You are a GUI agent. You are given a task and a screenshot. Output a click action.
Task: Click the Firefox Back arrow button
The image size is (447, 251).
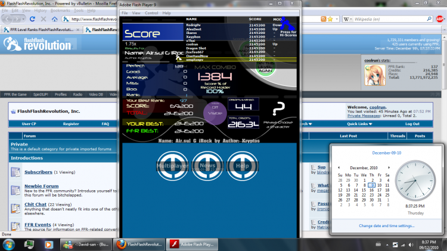[7, 19]
